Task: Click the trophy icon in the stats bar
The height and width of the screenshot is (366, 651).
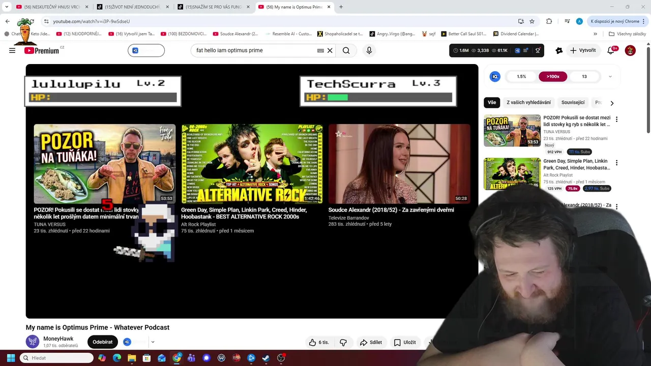Action: 538,50
